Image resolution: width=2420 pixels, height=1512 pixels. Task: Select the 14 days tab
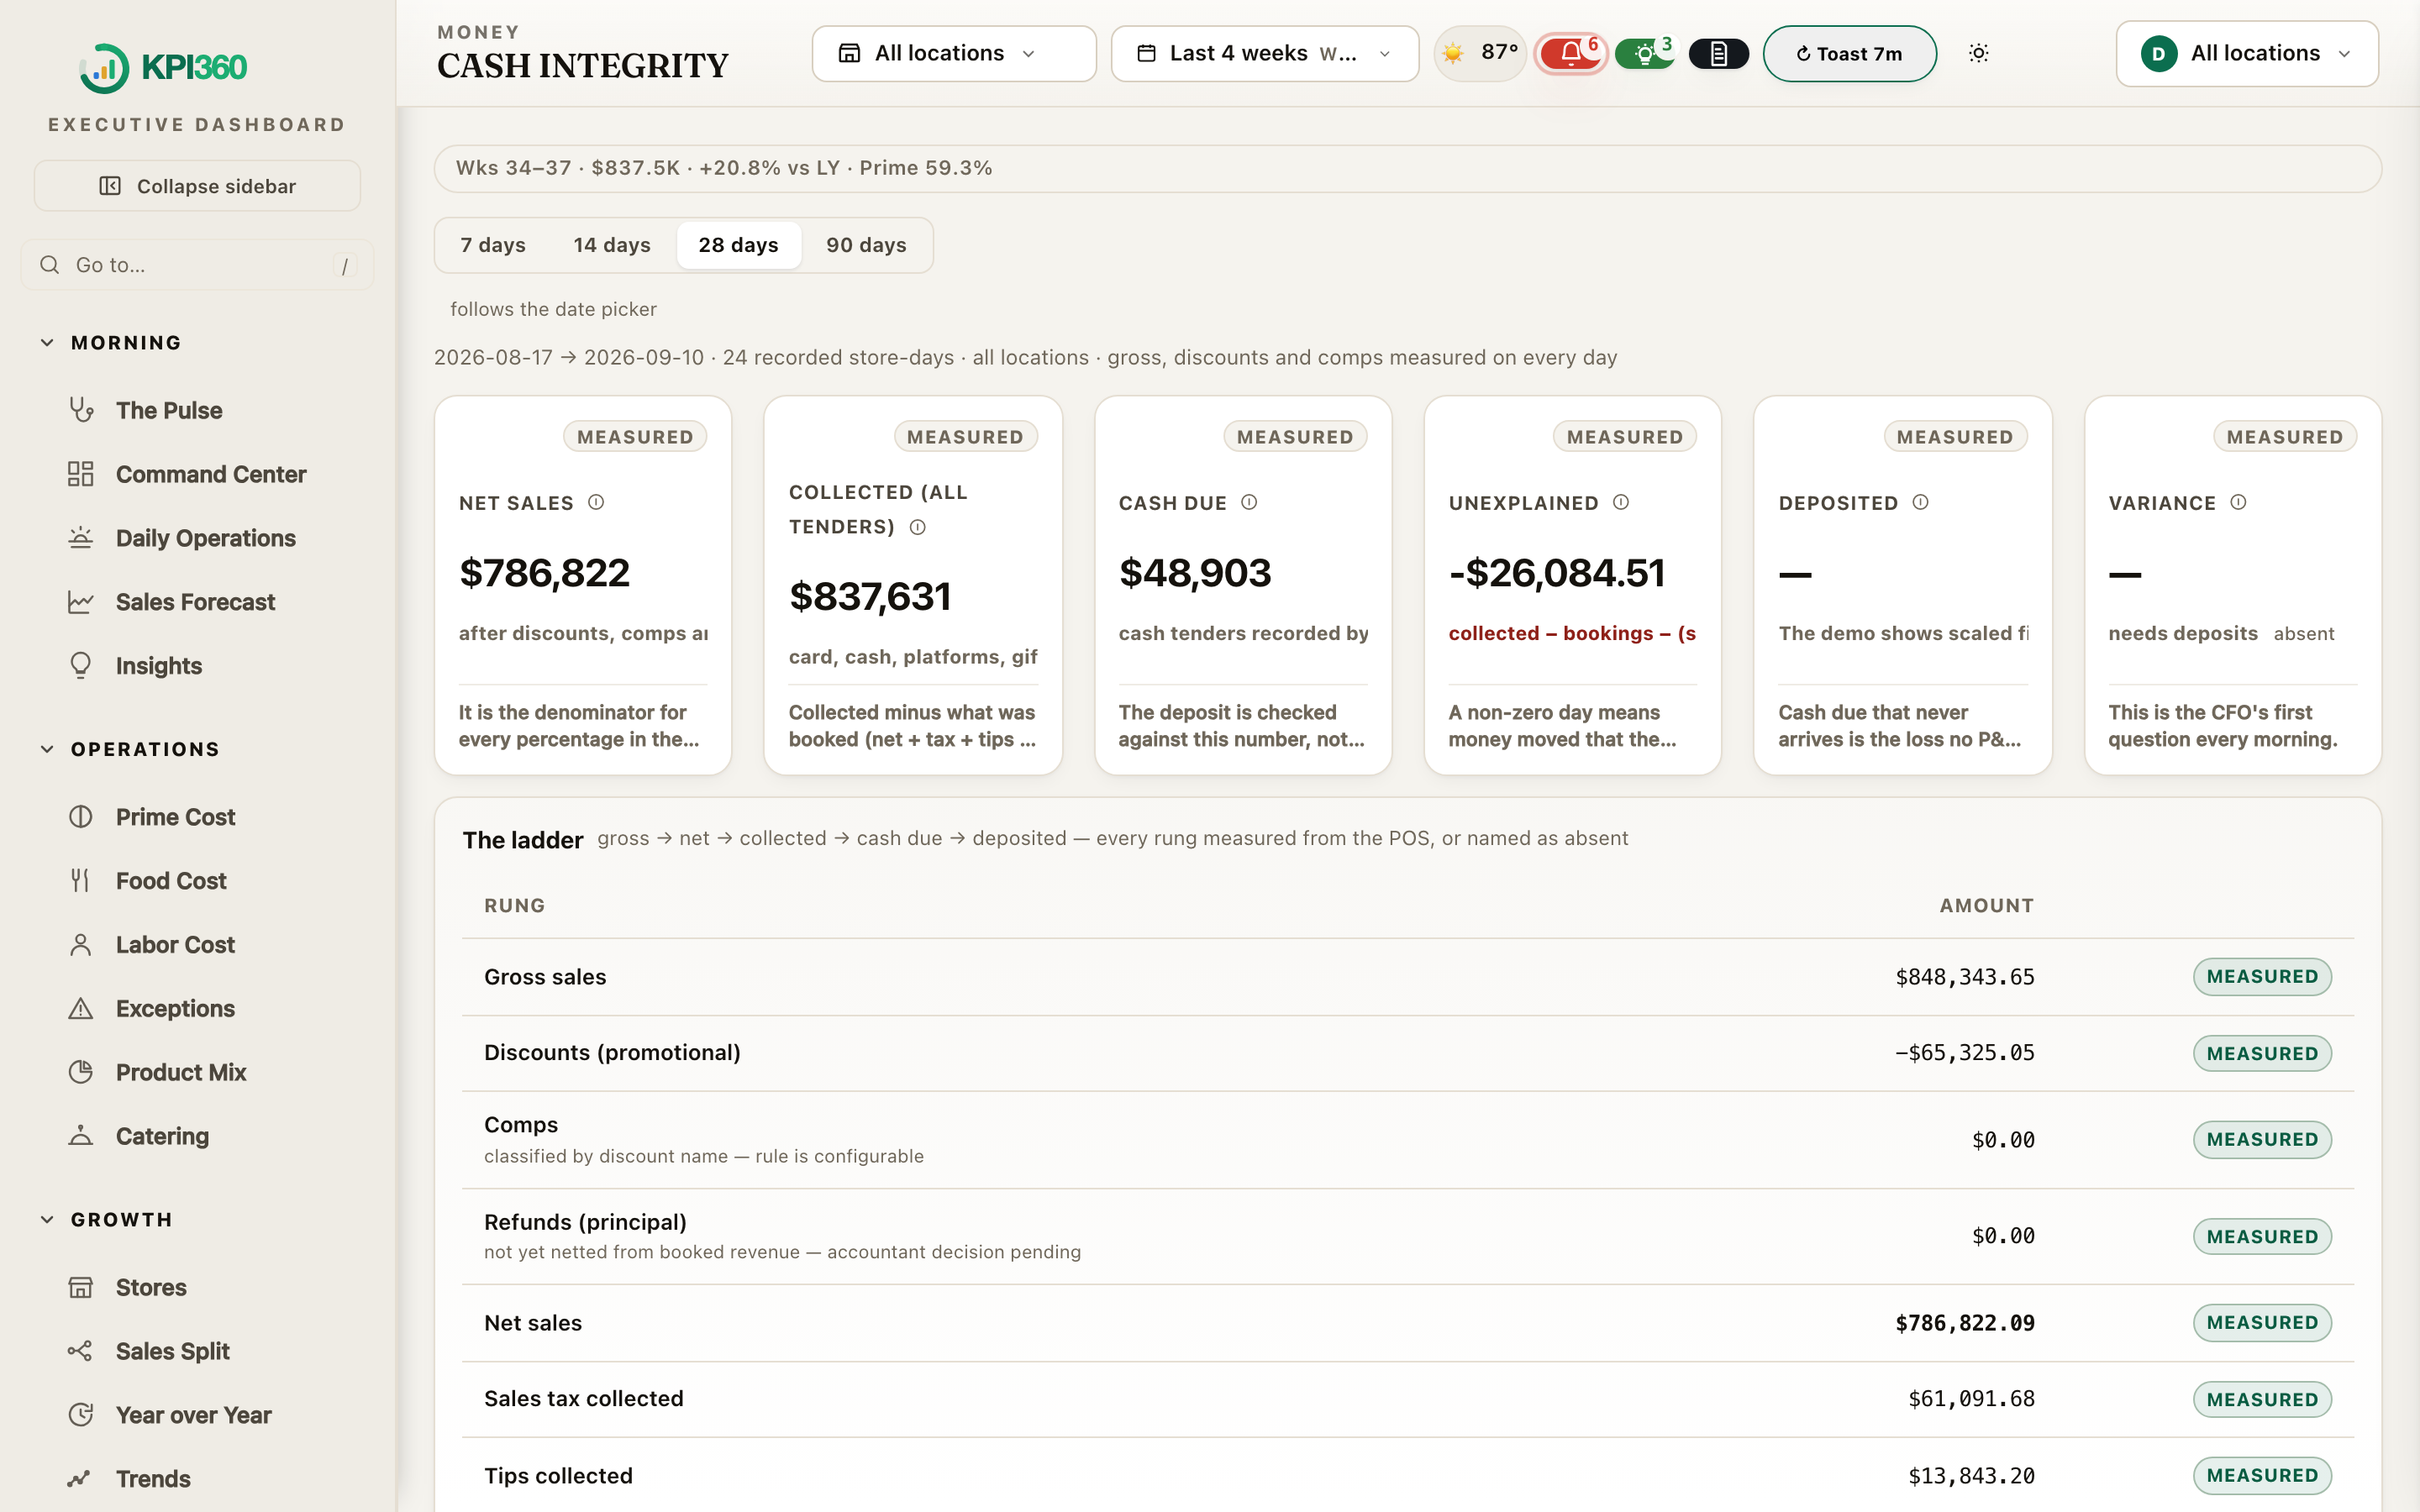(611, 245)
